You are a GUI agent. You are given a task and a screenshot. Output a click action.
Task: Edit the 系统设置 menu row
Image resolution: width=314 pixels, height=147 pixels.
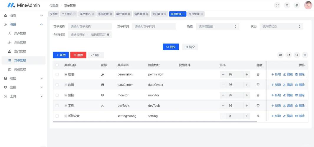pos(288,116)
